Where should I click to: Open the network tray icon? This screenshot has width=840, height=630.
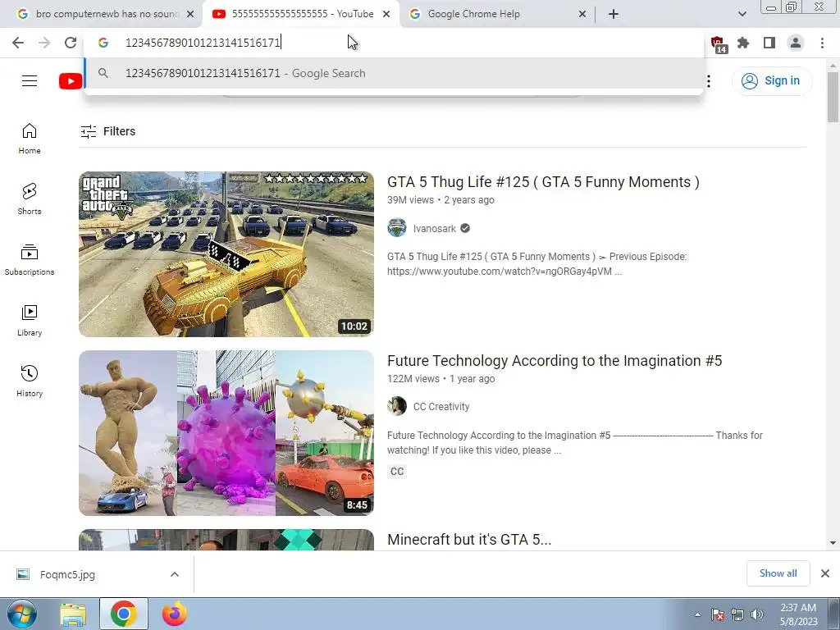coord(737,615)
